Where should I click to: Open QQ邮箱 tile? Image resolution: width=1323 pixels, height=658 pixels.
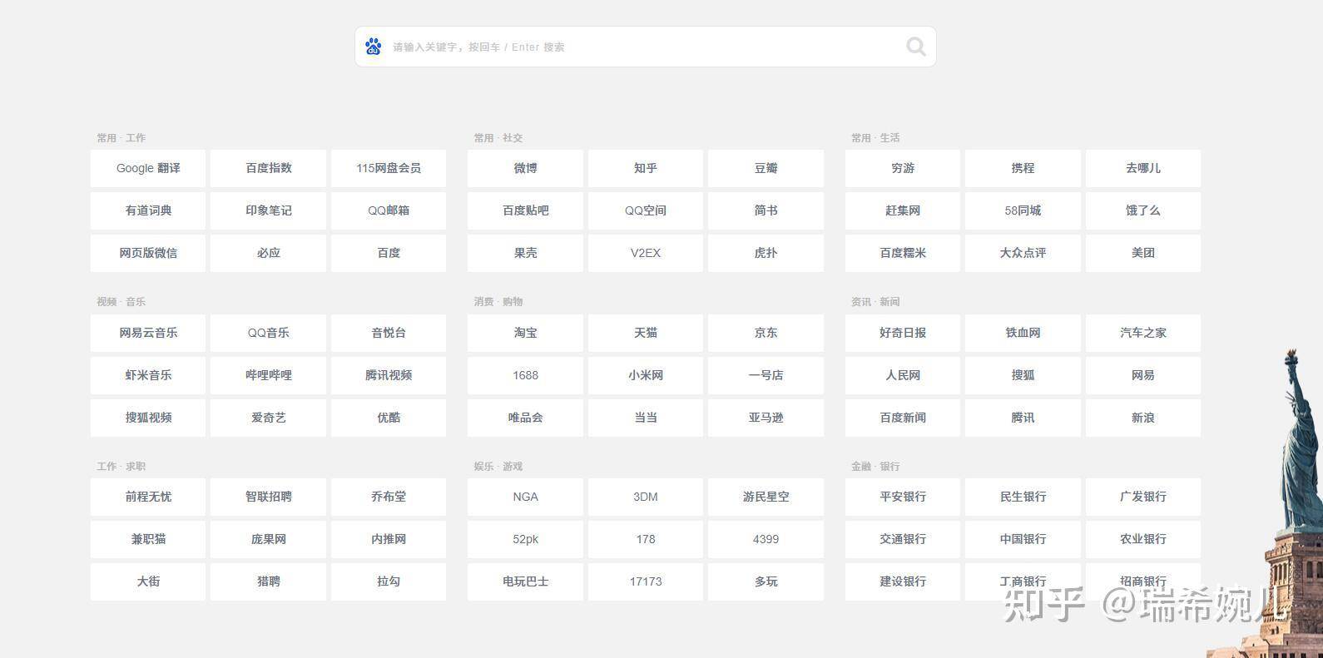pos(389,210)
